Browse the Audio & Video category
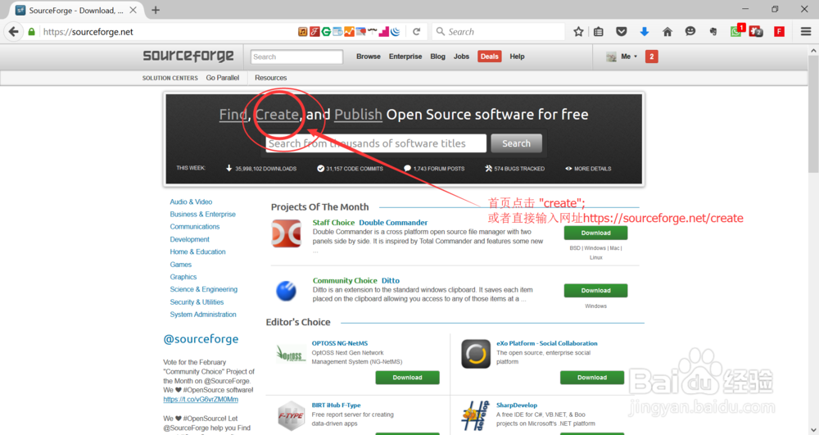The image size is (819, 435). coord(191,202)
